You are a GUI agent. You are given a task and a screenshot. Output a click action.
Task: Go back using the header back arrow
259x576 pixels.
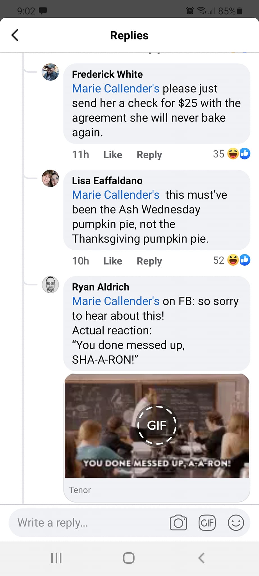click(x=15, y=35)
